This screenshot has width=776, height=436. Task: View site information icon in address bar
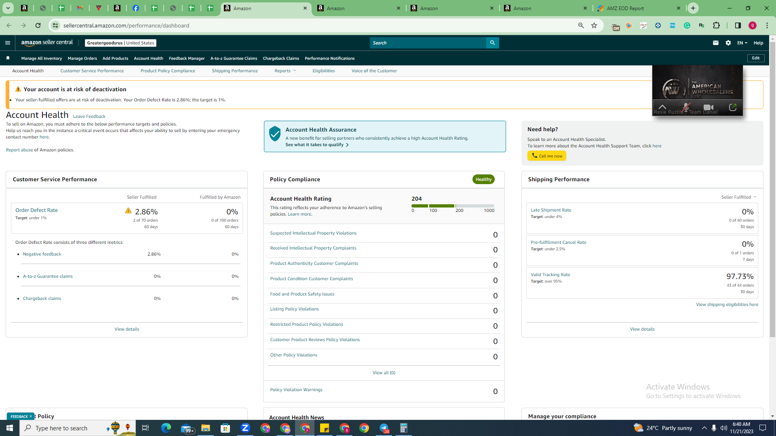(x=55, y=25)
